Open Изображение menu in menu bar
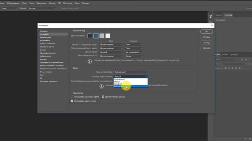The image size is (252, 141). click(x=13, y=3)
